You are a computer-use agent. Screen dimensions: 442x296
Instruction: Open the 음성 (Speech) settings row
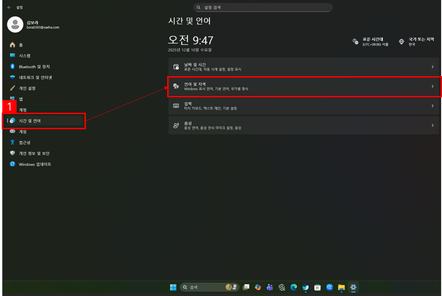click(x=303, y=125)
